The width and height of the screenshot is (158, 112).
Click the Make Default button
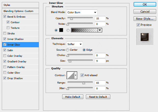73,97
